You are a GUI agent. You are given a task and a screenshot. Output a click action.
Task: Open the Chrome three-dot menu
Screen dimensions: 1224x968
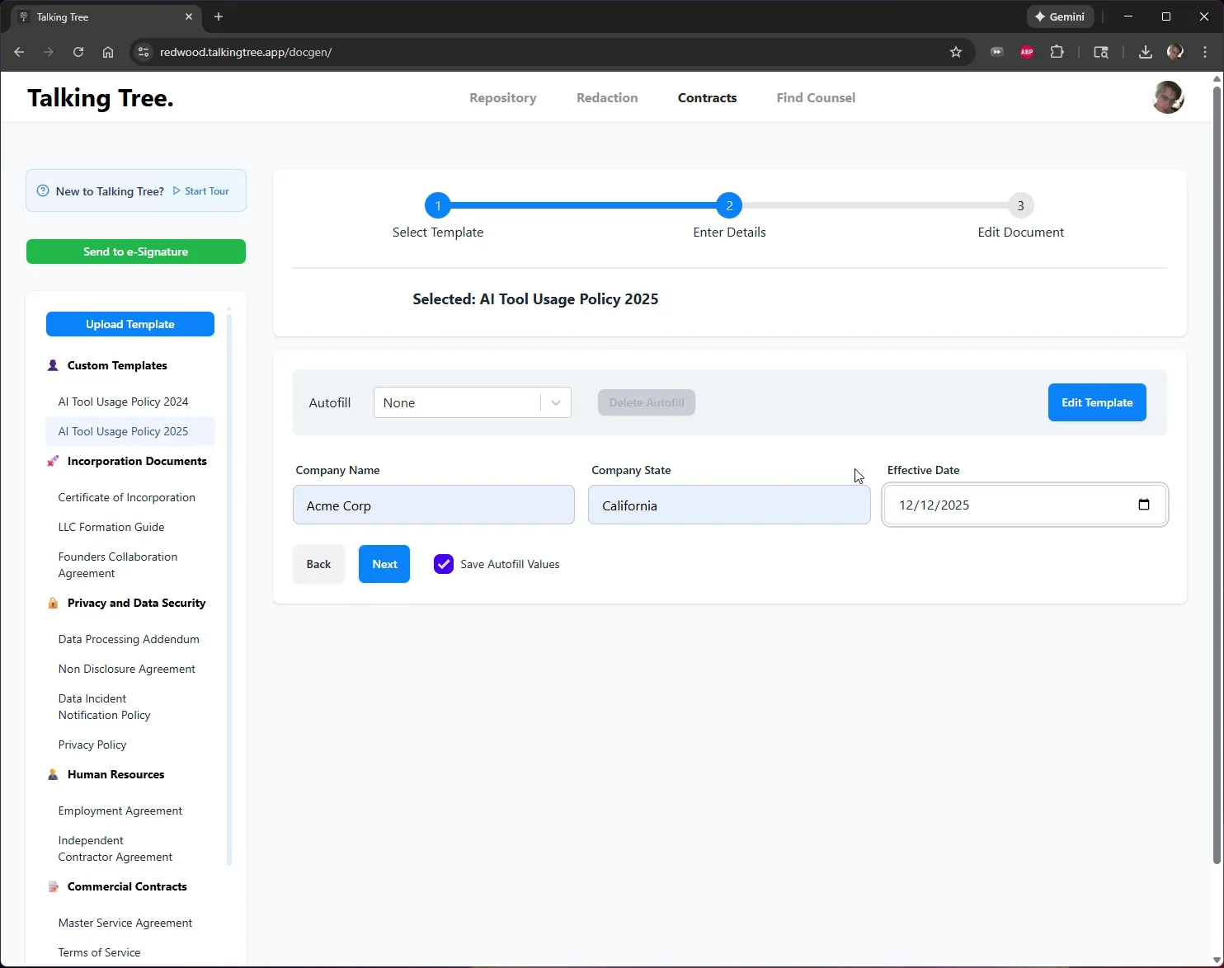[1205, 52]
